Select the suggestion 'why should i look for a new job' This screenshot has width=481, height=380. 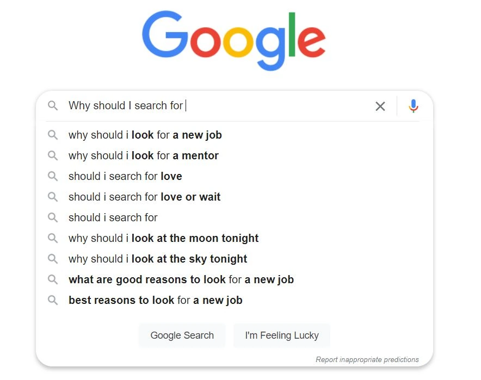(145, 135)
